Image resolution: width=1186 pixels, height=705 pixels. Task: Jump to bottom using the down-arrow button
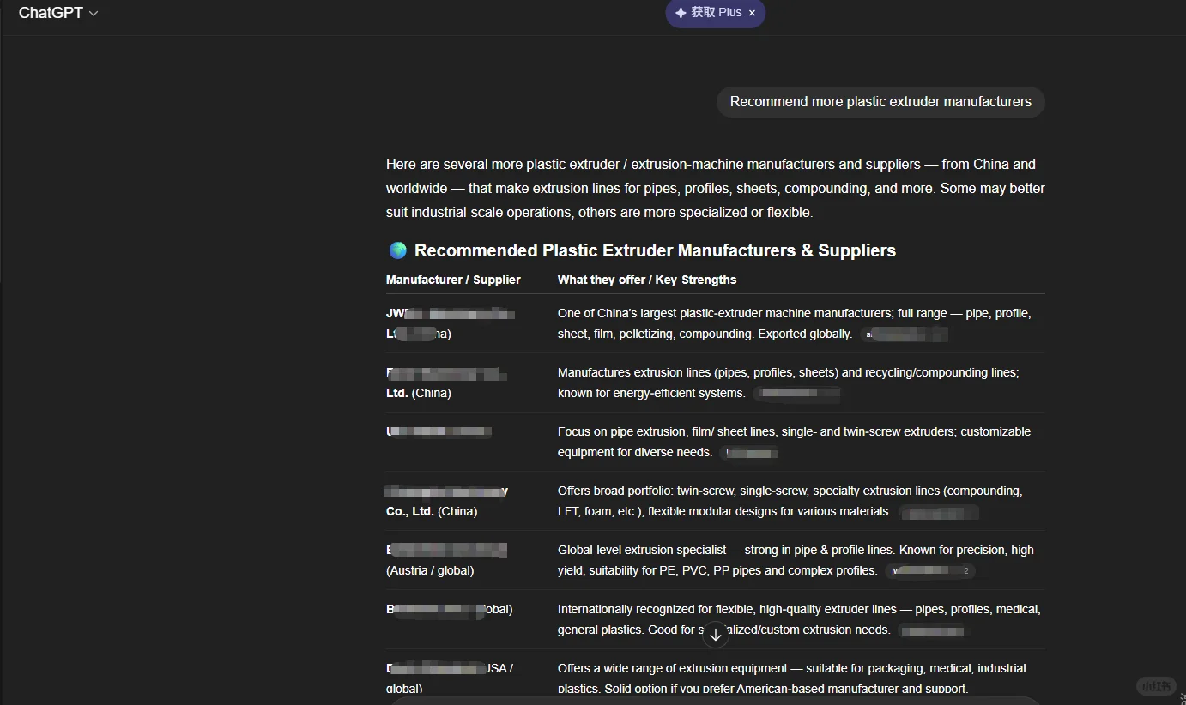click(716, 636)
